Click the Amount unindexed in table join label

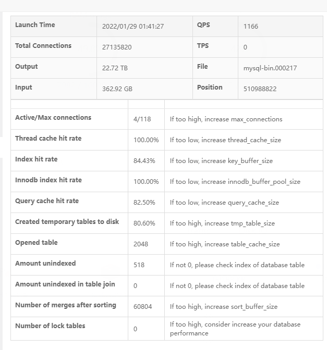(x=65, y=284)
